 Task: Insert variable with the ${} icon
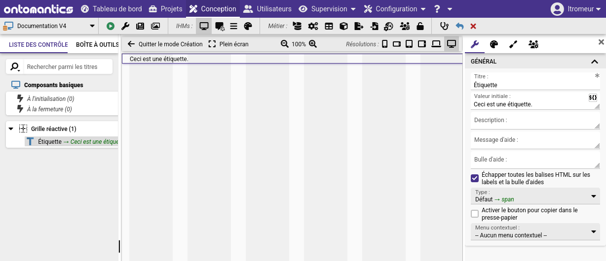(593, 98)
